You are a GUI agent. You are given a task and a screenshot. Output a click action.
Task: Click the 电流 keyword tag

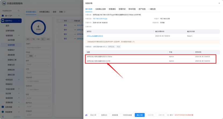pyautogui.click(x=118, y=47)
